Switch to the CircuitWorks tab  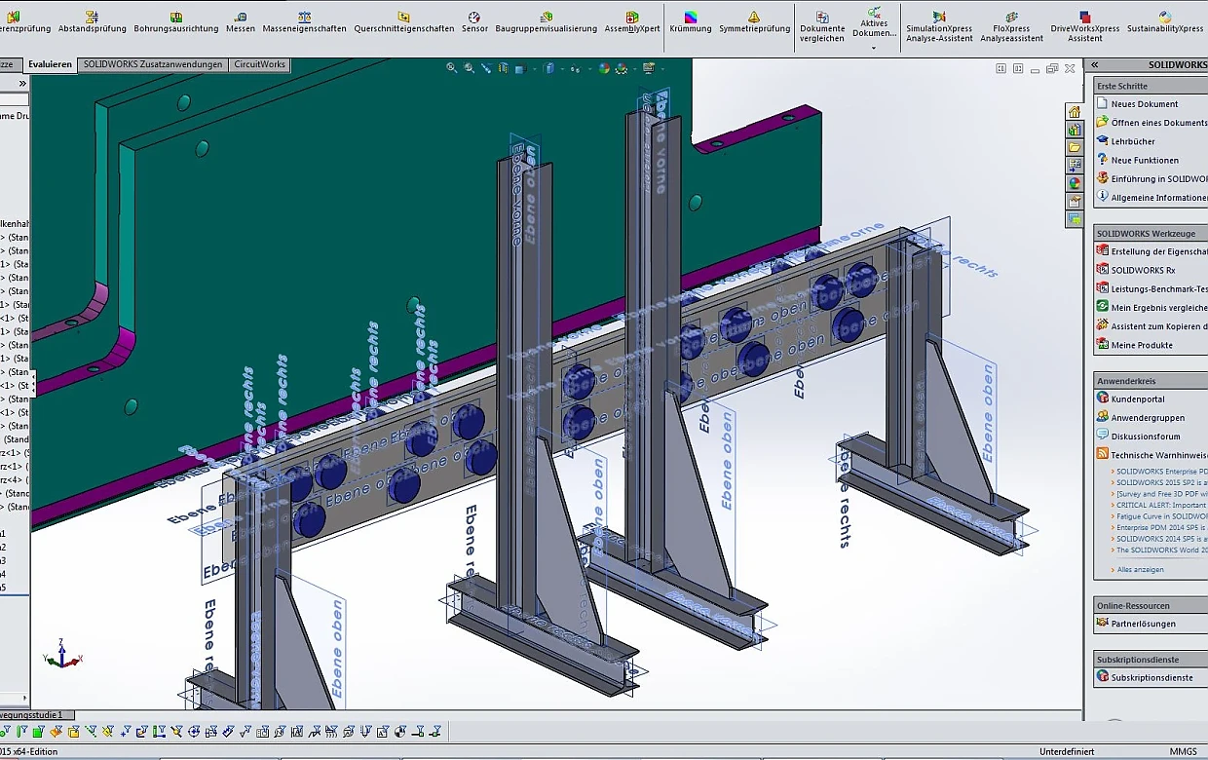pyautogui.click(x=260, y=64)
